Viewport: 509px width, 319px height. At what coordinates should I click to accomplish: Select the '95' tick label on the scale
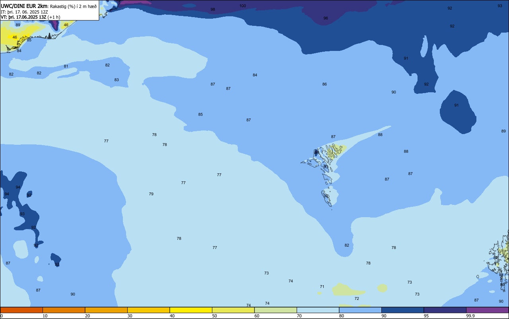click(x=426, y=316)
